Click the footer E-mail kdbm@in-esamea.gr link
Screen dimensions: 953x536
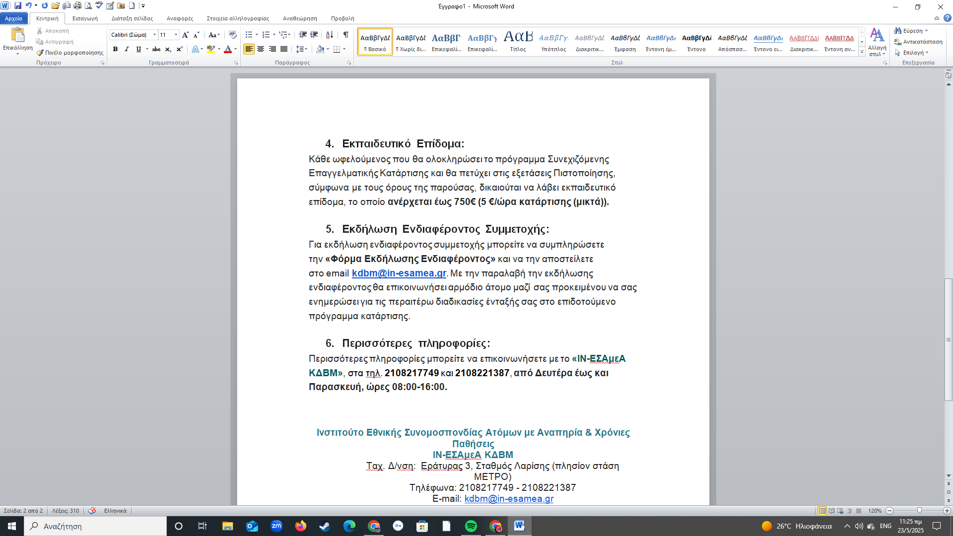tap(509, 499)
